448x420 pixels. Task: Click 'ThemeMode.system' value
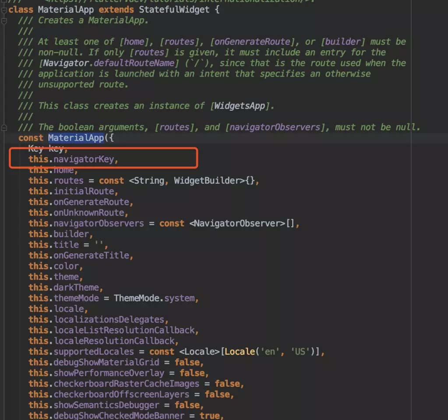[154, 298]
